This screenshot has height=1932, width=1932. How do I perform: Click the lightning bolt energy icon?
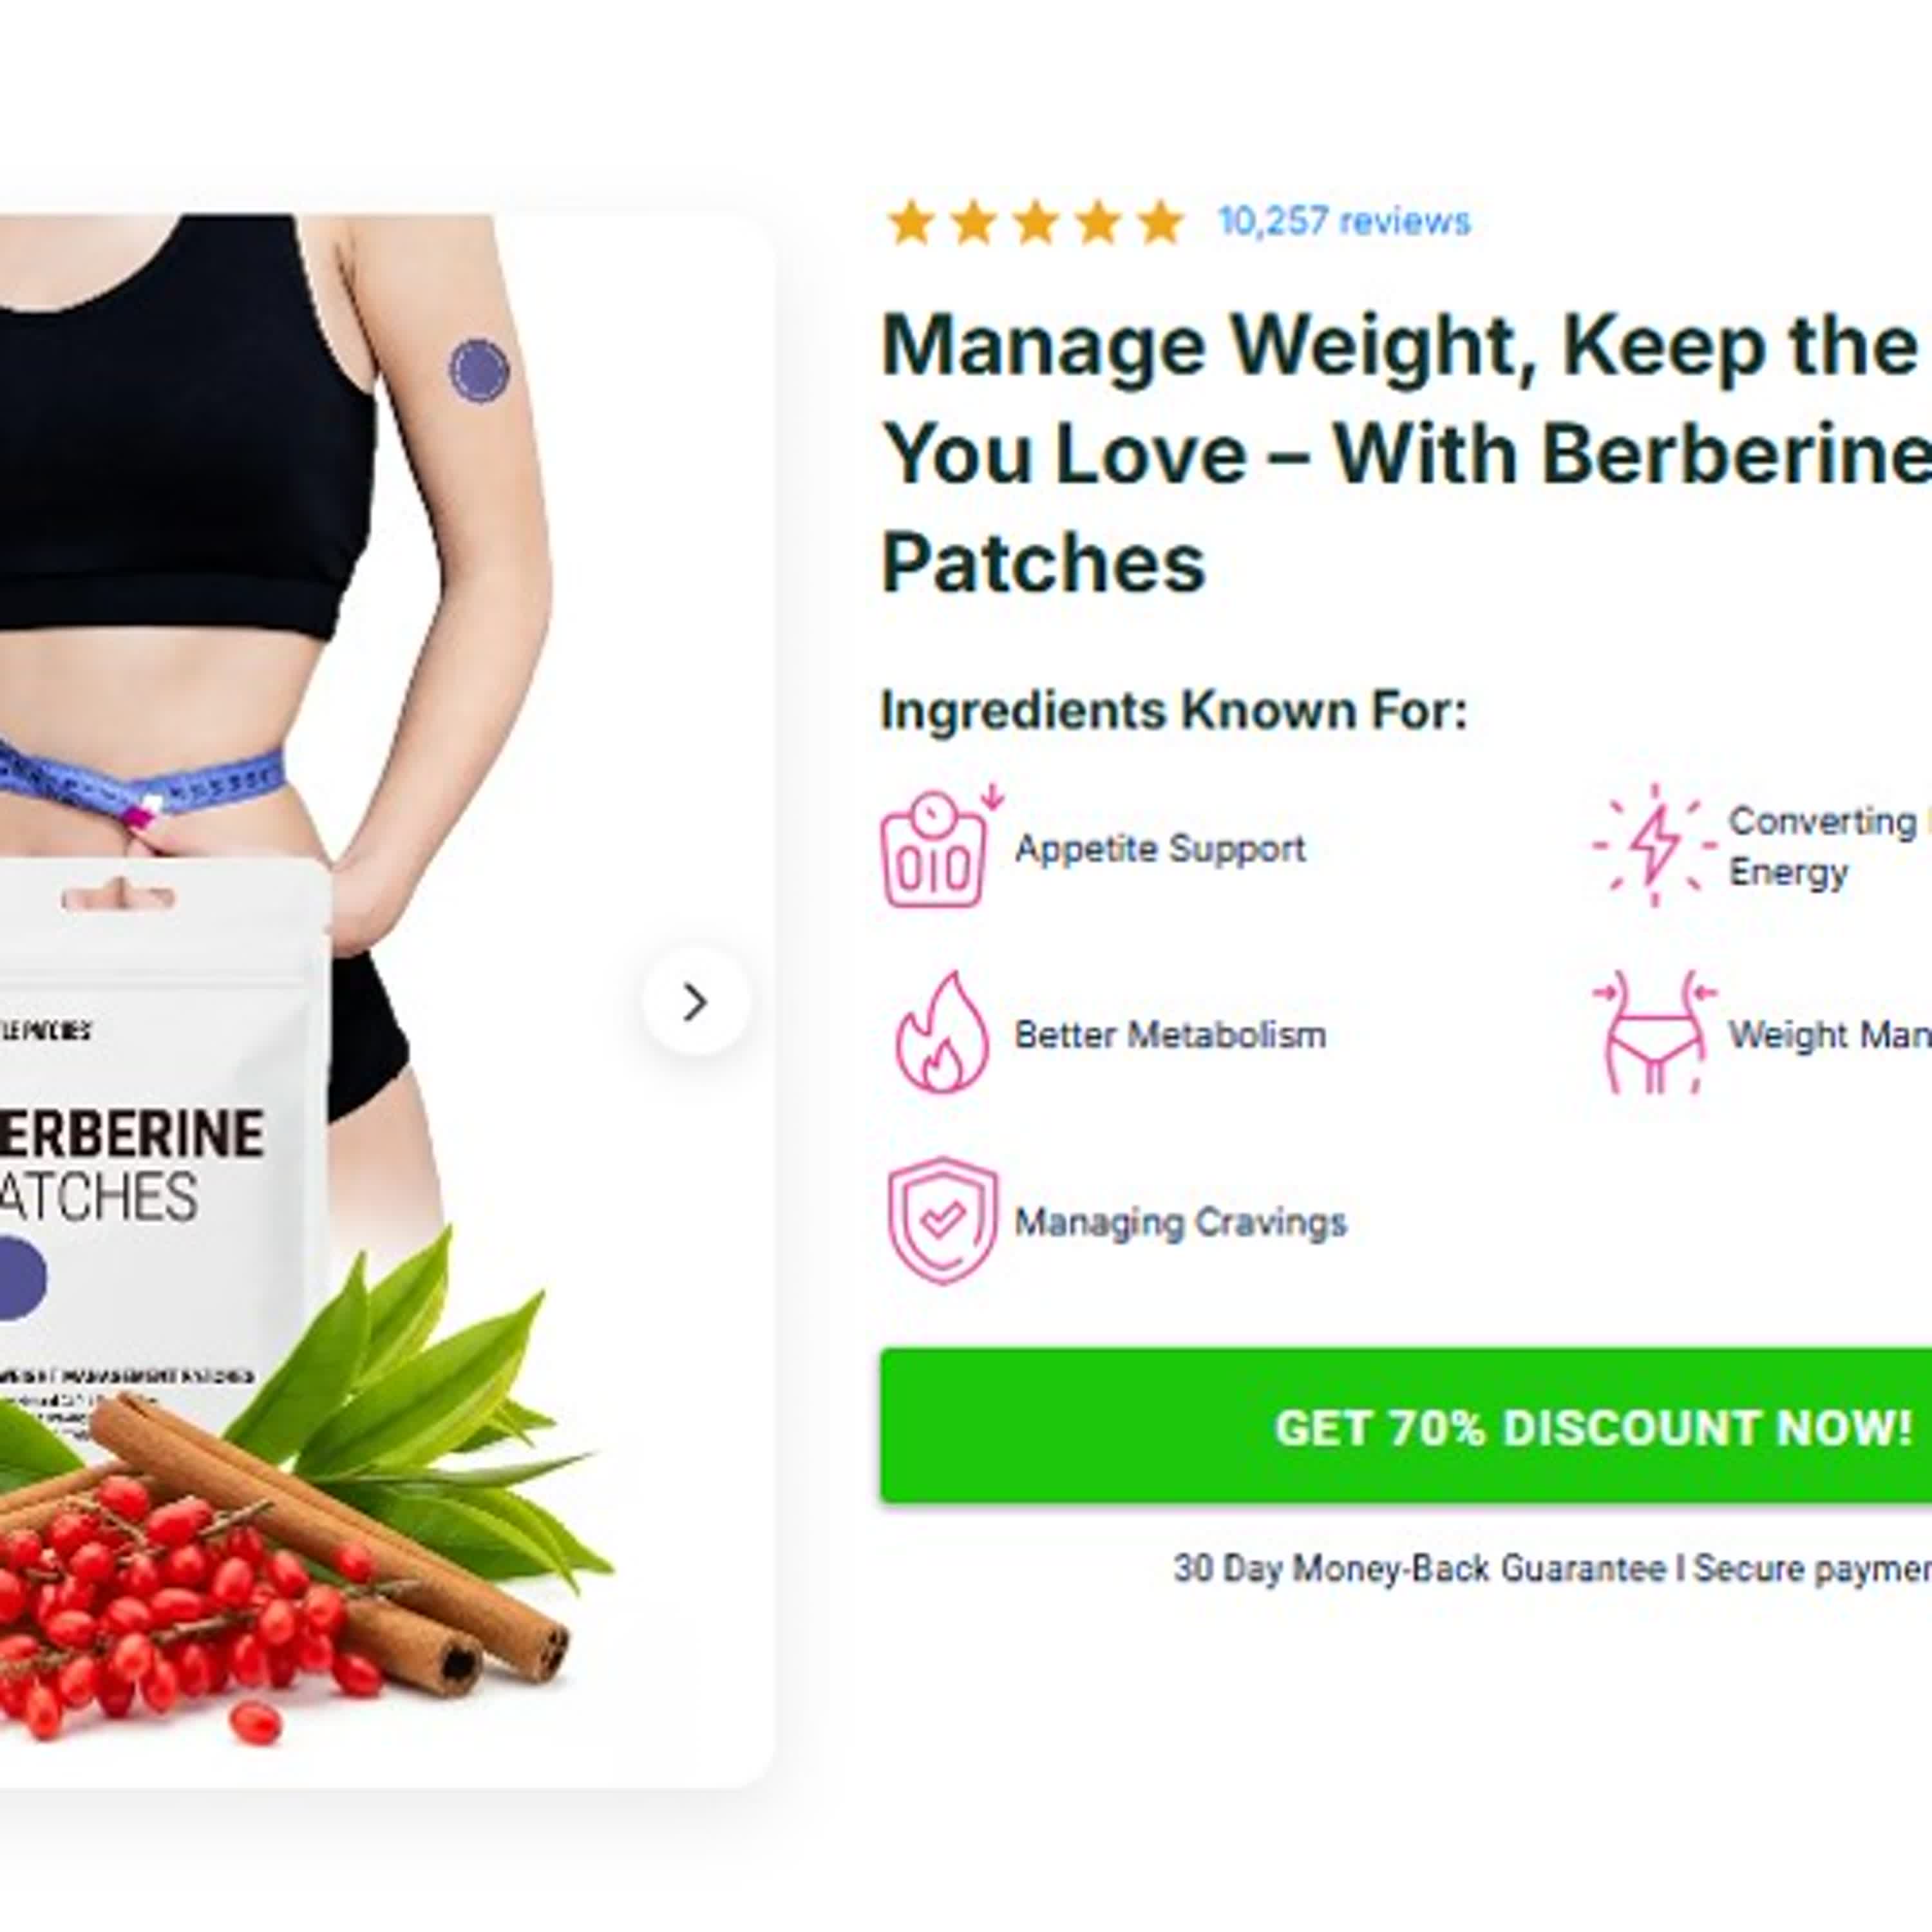1654,845
